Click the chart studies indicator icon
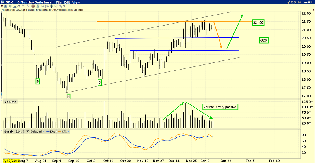This screenshot has height=163, width=315. tap(38, 6)
